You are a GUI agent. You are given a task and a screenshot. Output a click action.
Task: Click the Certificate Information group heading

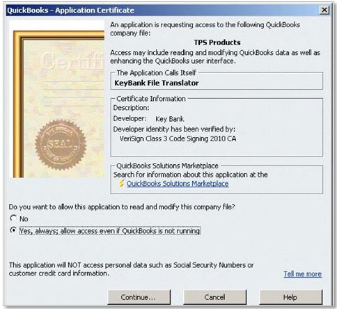151,99
